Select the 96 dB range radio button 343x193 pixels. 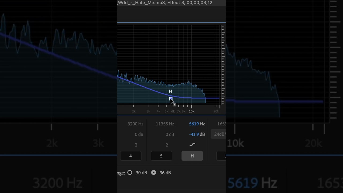click(x=154, y=173)
